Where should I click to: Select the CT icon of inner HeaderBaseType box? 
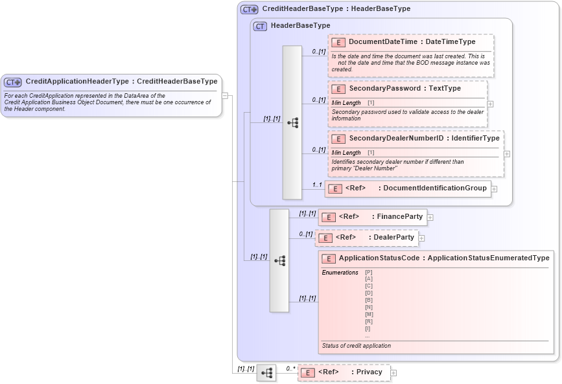pos(259,25)
